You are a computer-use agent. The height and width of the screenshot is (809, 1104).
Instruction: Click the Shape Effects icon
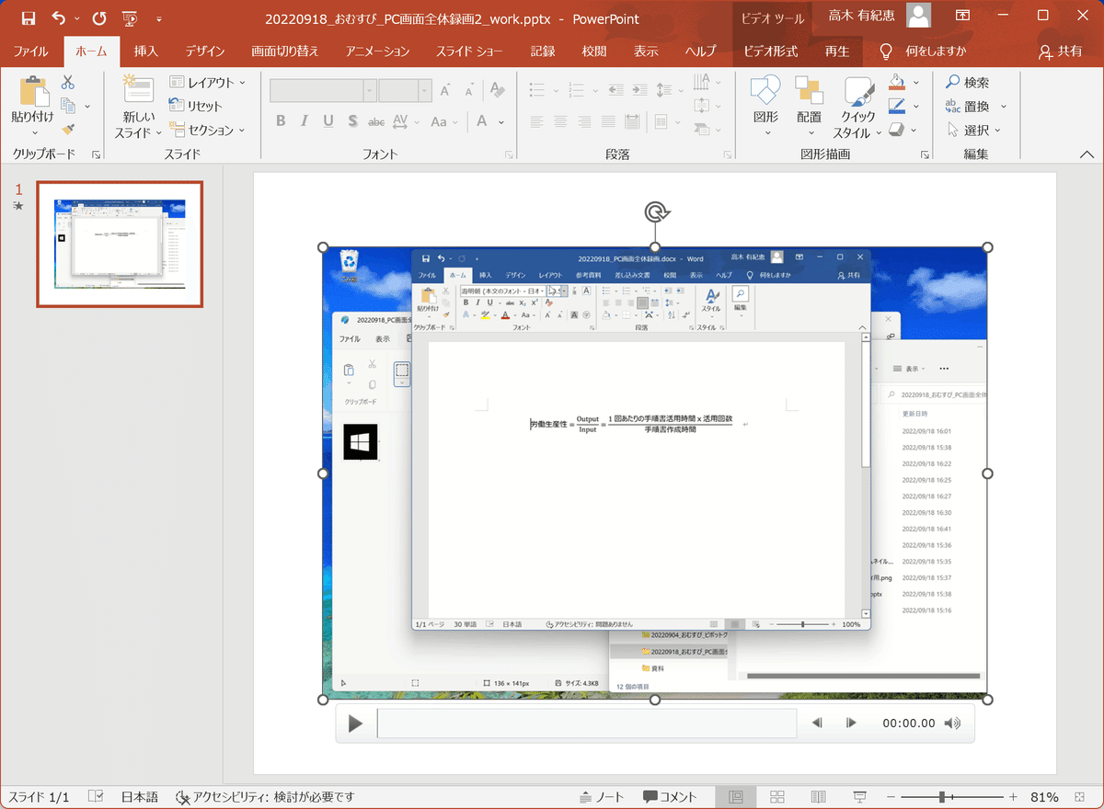click(897, 131)
